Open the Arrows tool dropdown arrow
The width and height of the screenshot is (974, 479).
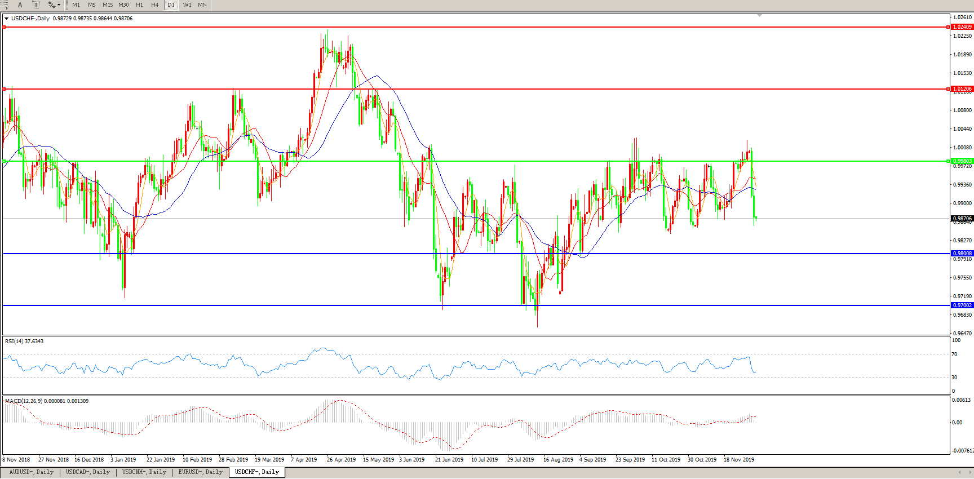pyautogui.click(x=59, y=5)
